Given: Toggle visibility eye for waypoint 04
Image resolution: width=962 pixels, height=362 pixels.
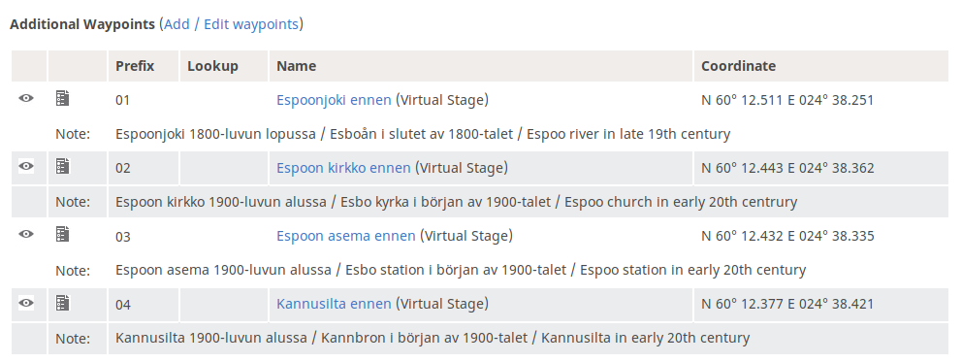Looking at the screenshot, I should (26, 303).
